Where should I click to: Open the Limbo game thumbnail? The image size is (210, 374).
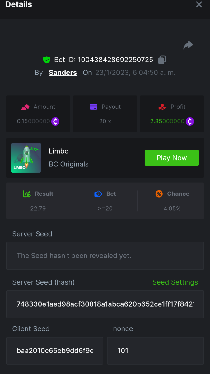pyautogui.click(x=26, y=158)
